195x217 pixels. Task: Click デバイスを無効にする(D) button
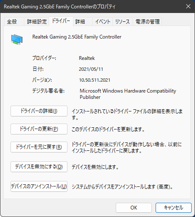[39, 167]
